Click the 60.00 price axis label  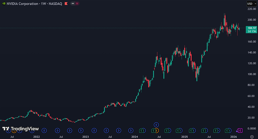click(x=252, y=96)
